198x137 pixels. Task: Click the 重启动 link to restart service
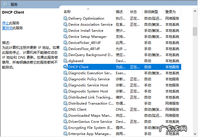[7, 28]
